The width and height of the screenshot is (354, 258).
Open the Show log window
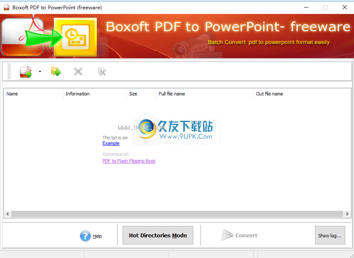point(330,235)
